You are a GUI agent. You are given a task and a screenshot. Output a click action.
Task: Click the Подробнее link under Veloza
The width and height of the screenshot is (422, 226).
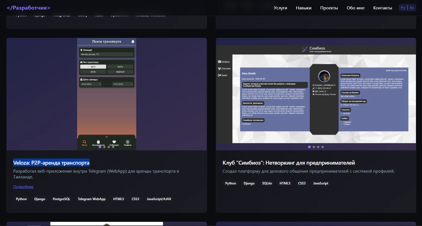pos(23,187)
